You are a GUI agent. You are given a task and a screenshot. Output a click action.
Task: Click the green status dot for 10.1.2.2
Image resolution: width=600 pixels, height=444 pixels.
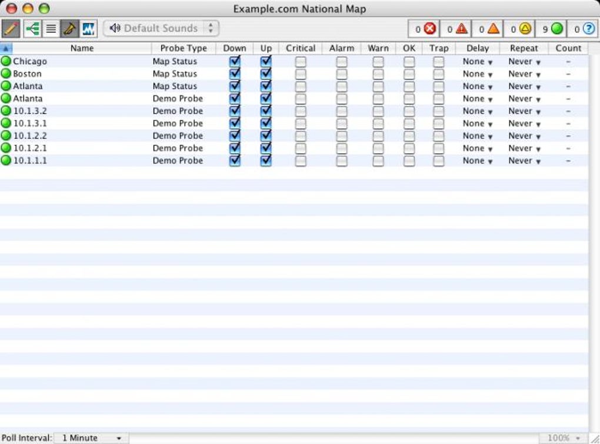(x=6, y=135)
